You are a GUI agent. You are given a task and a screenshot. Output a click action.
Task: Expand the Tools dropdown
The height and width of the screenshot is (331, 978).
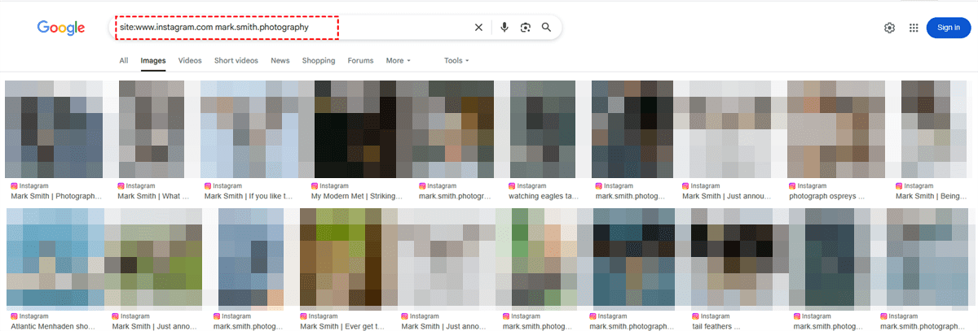(456, 60)
